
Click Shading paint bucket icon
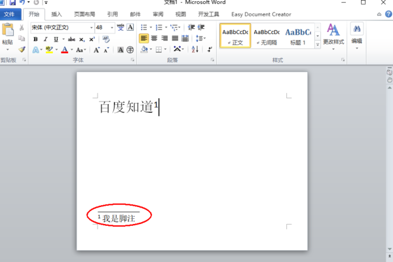[144, 49]
